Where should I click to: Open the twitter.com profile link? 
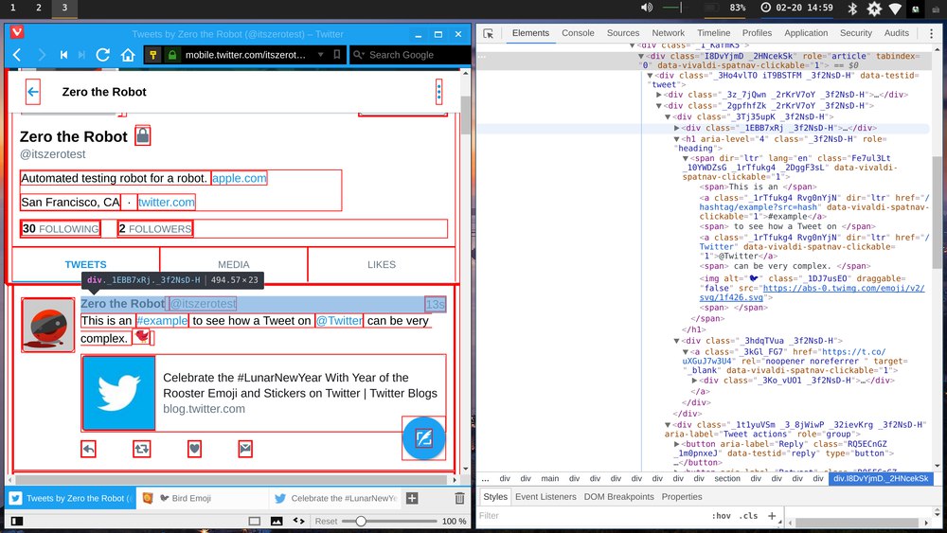[x=166, y=203]
